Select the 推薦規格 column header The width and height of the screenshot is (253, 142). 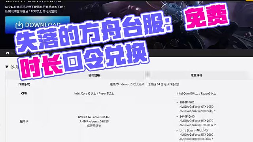(x=196, y=75)
